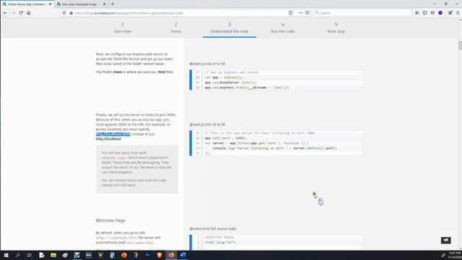Open Microsoft Word from taskbar
This screenshot has width=462, height=260.
(183, 255)
